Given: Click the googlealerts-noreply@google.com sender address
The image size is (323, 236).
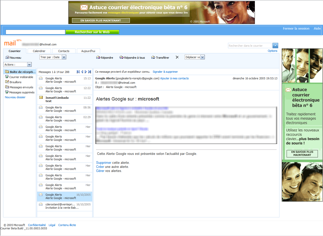Looking at the screenshot, I should point(138,79).
